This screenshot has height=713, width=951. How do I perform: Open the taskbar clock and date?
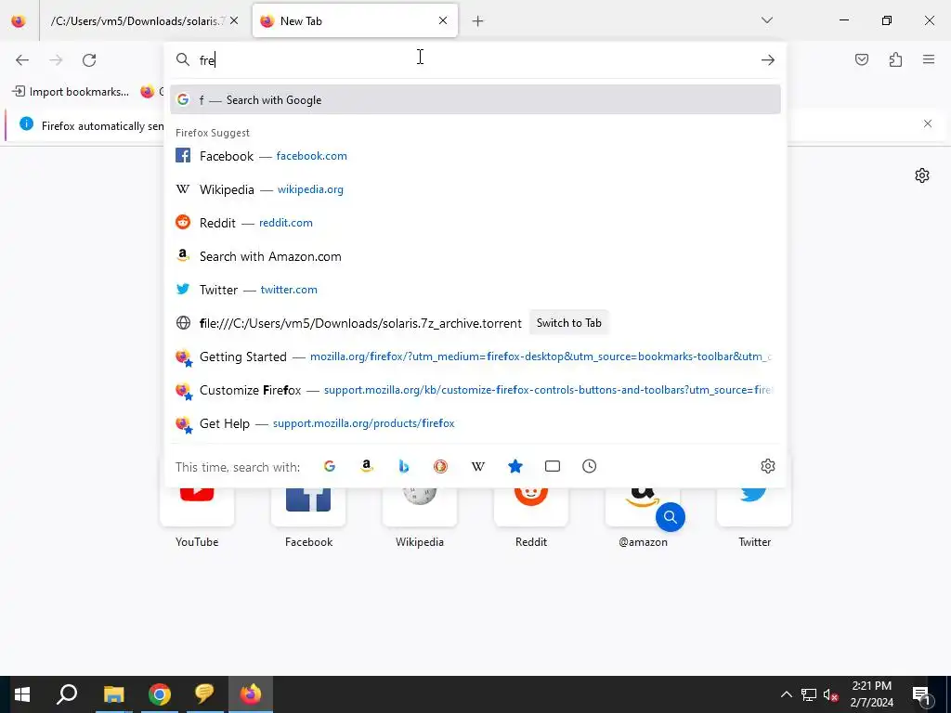pos(871,694)
